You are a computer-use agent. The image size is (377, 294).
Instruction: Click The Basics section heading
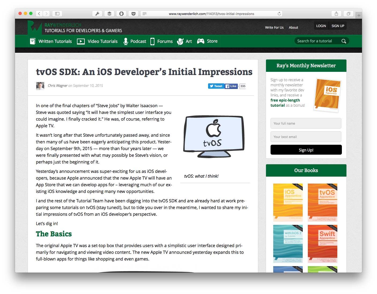point(54,234)
